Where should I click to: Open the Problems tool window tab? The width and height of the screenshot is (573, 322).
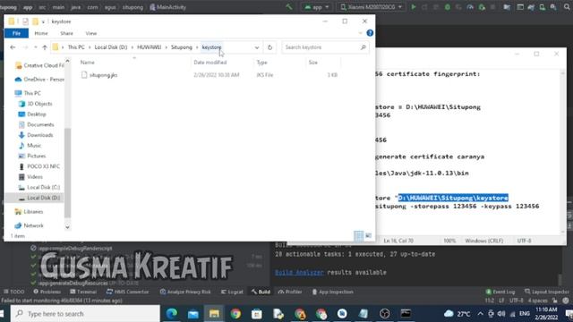point(47,292)
